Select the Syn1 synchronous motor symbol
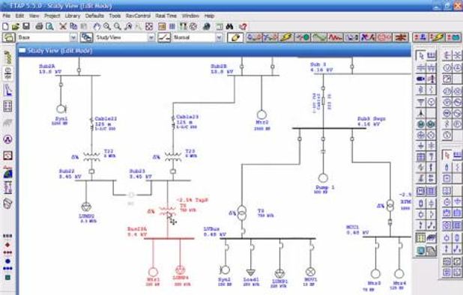This screenshot has height=295, width=463. coord(61,109)
